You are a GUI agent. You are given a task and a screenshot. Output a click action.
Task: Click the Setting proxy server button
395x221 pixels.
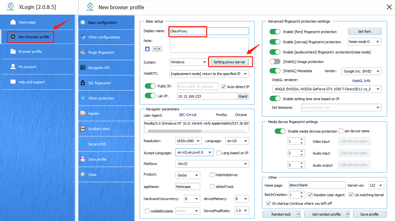click(x=229, y=62)
